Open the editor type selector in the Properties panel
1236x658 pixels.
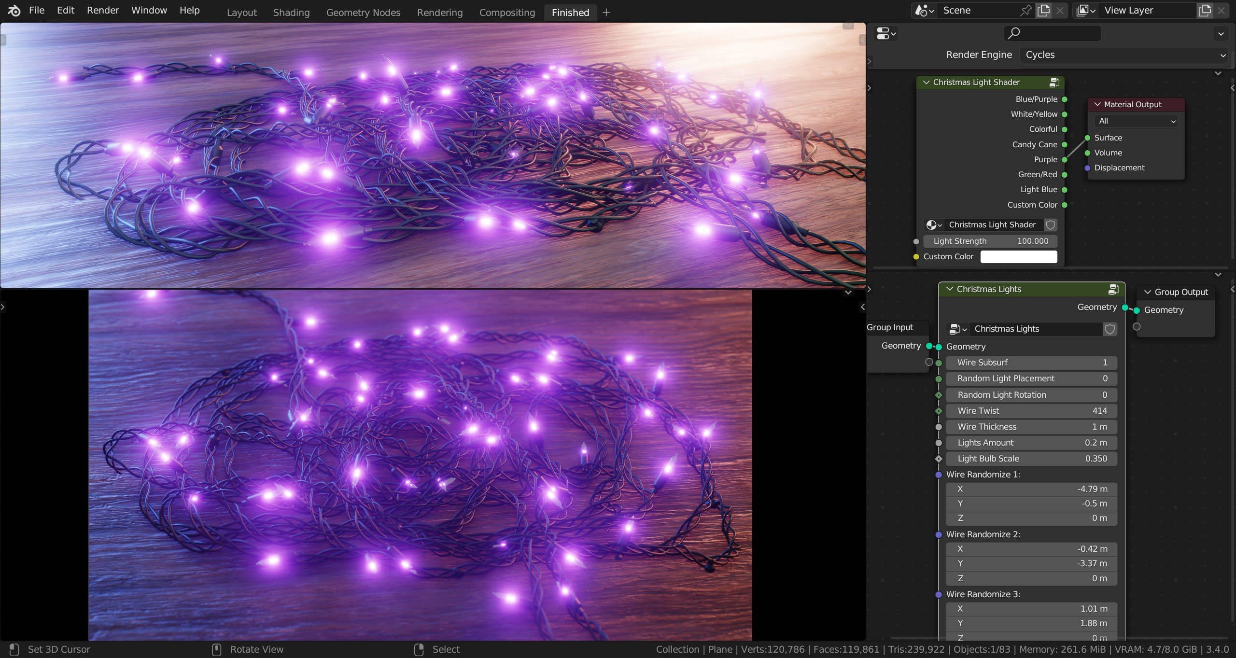(885, 33)
